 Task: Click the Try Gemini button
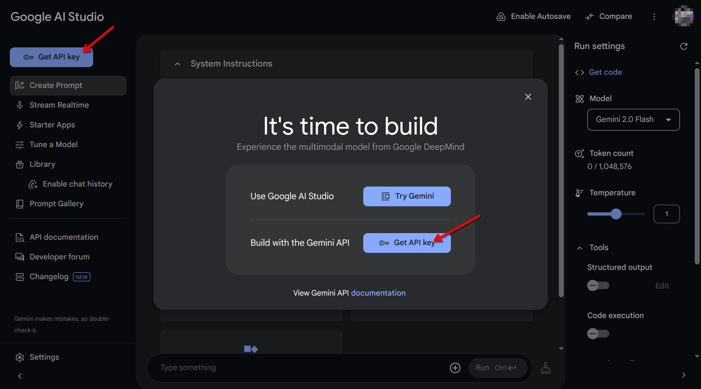[x=407, y=196]
